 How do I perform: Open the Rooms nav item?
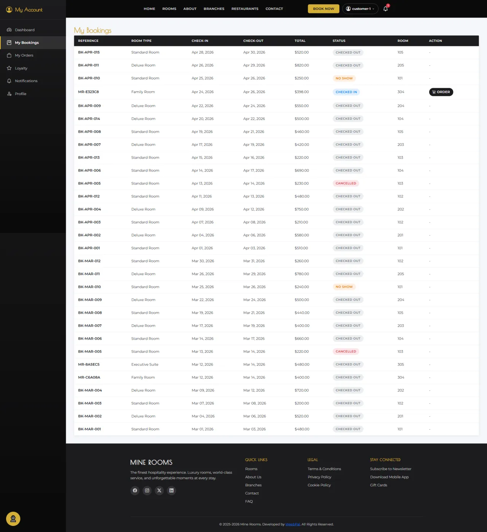(x=169, y=9)
